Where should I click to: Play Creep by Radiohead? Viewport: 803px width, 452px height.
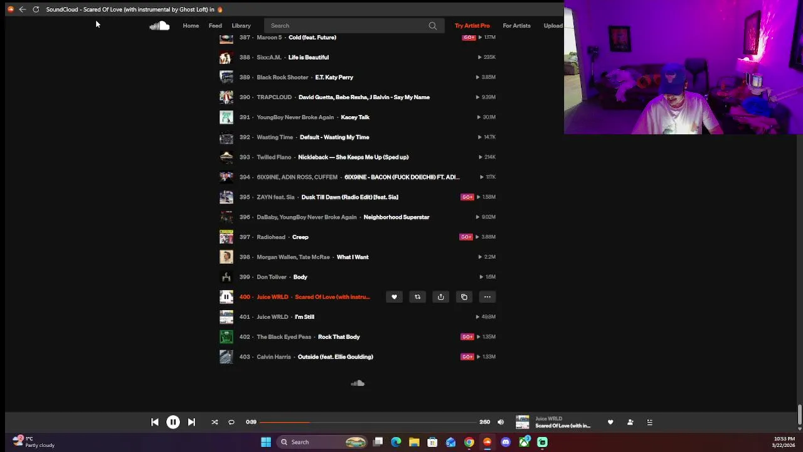[x=300, y=237]
